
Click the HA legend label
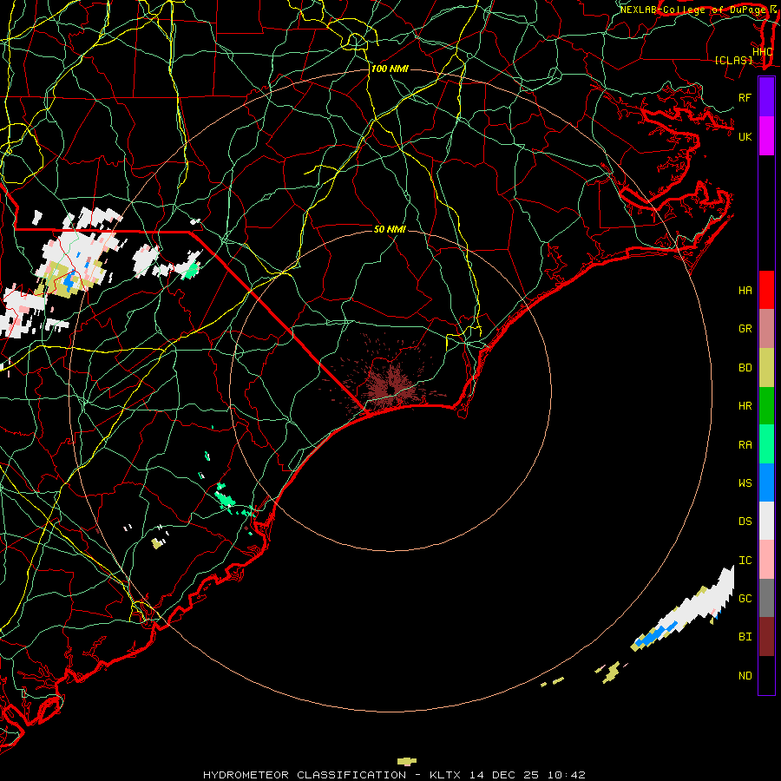(745, 291)
